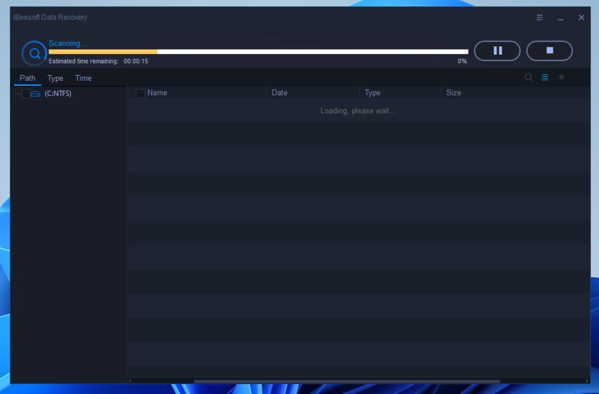Stop the scan with the square button
Image resolution: width=599 pixels, height=394 pixels.
[x=549, y=51]
